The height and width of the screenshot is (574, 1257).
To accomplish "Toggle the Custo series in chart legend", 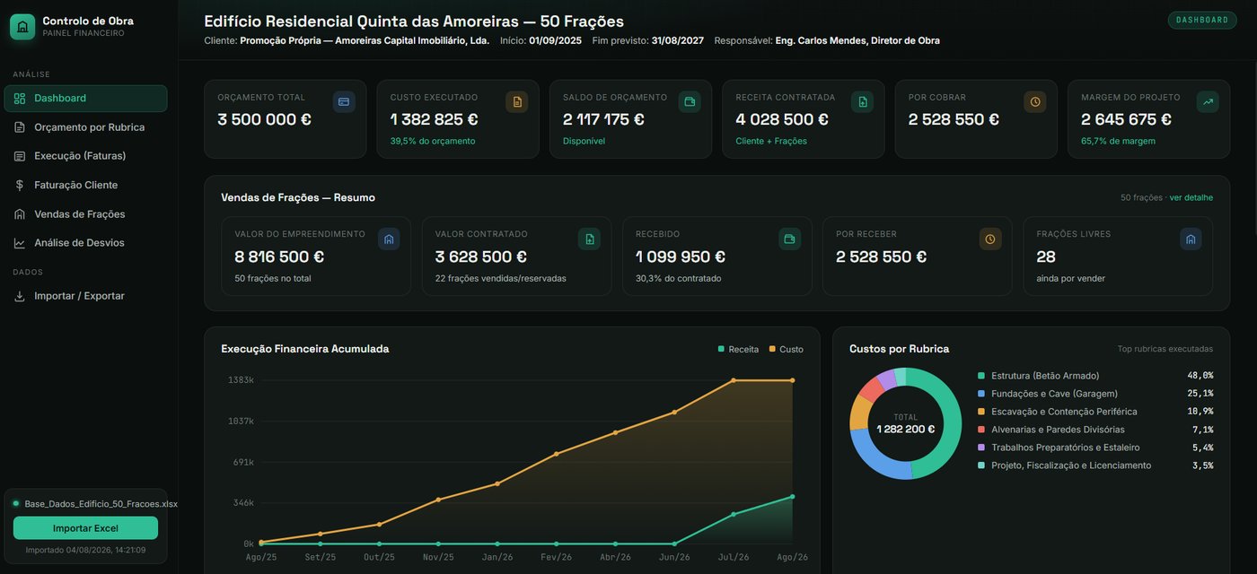I will click(x=787, y=349).
